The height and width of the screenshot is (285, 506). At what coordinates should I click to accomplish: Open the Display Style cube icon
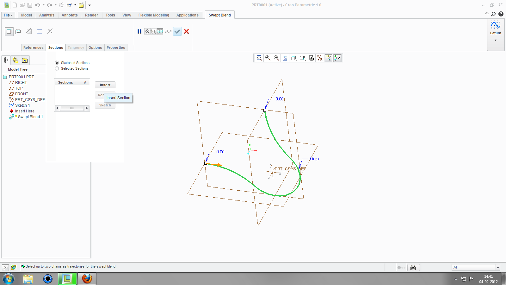tap(294, 58)
